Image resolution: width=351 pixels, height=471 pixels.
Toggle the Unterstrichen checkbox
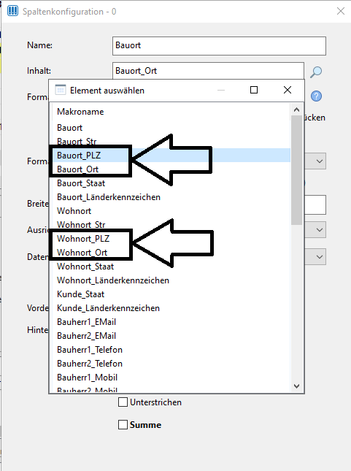[123, 402]
